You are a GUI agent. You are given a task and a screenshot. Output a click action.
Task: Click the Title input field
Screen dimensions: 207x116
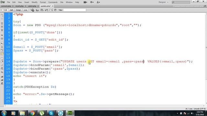tap(74, 10)
